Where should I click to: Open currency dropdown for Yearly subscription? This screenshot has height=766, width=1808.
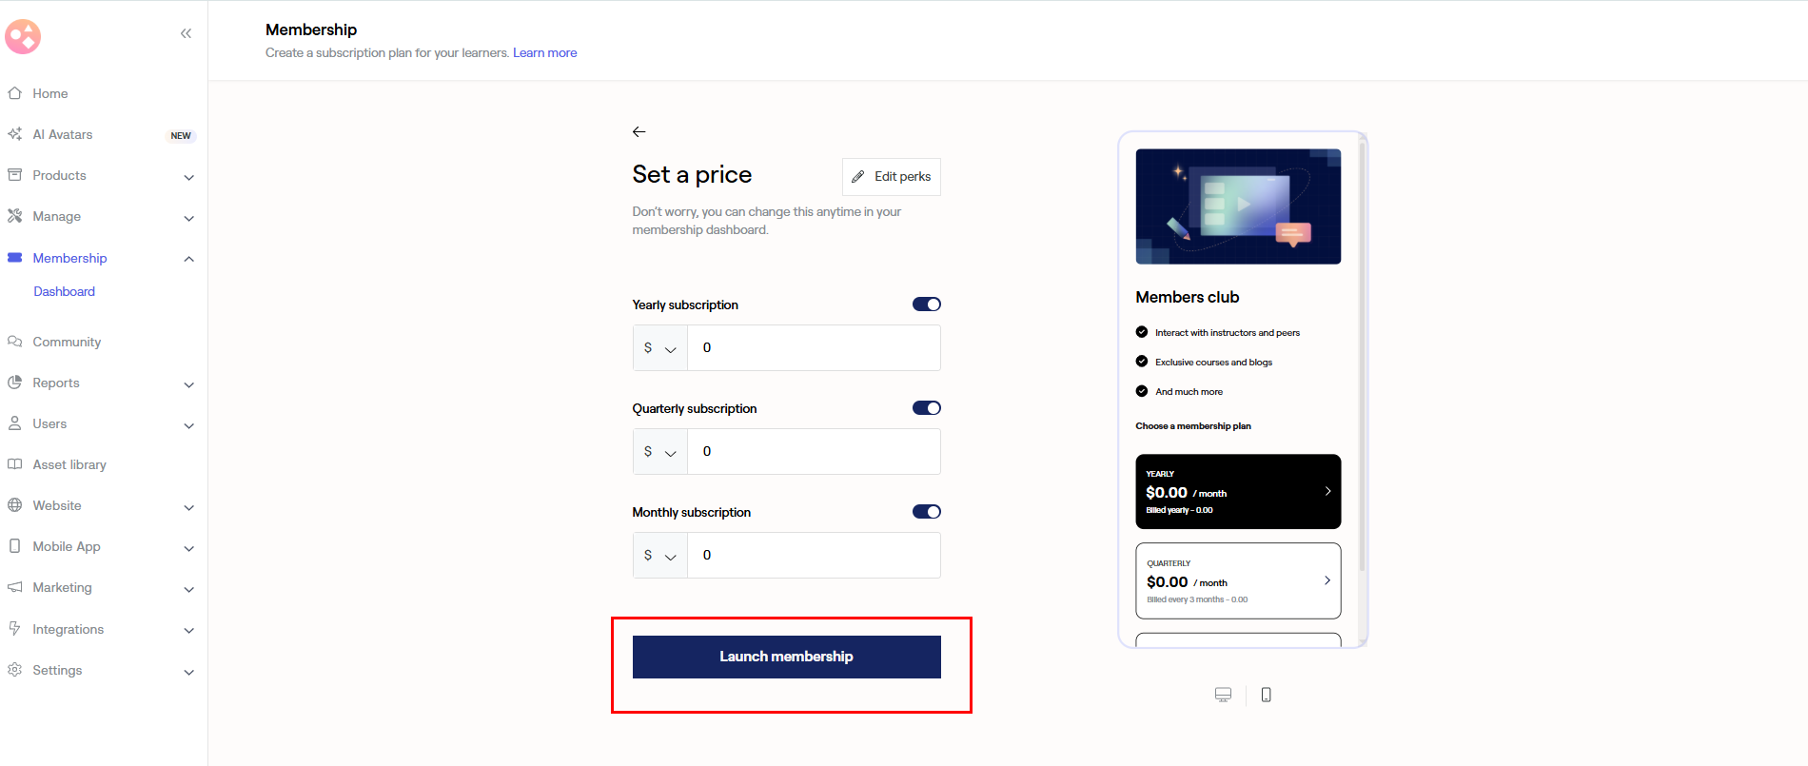click(x=660, y=348)
